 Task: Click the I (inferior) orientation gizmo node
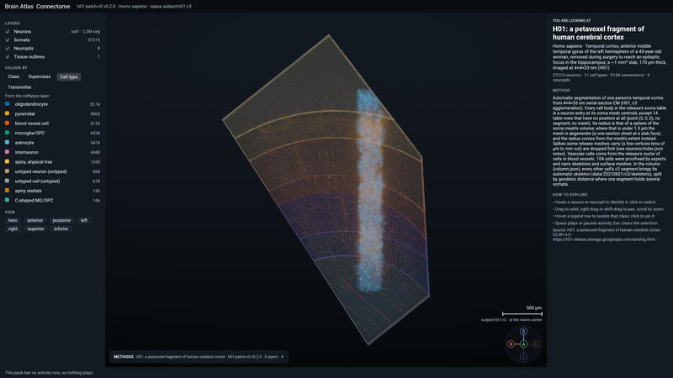[523, 356]
